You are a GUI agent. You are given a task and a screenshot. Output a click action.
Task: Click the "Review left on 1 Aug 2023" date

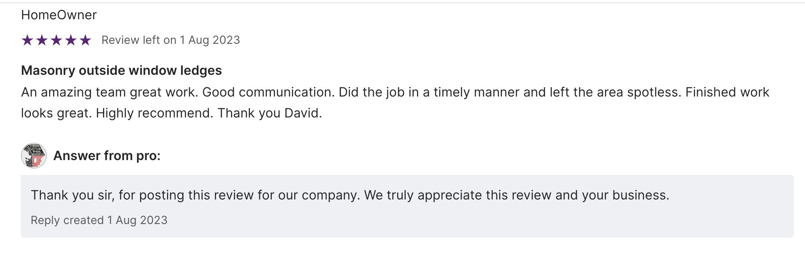171,40
